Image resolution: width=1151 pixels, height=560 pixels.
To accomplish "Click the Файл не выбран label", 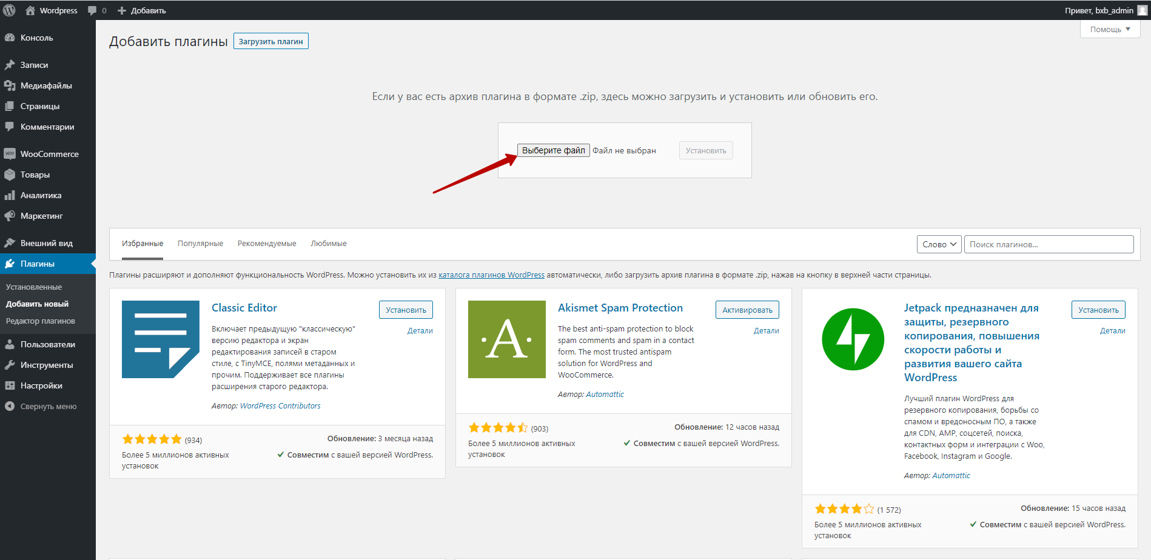I will (624, 151).
